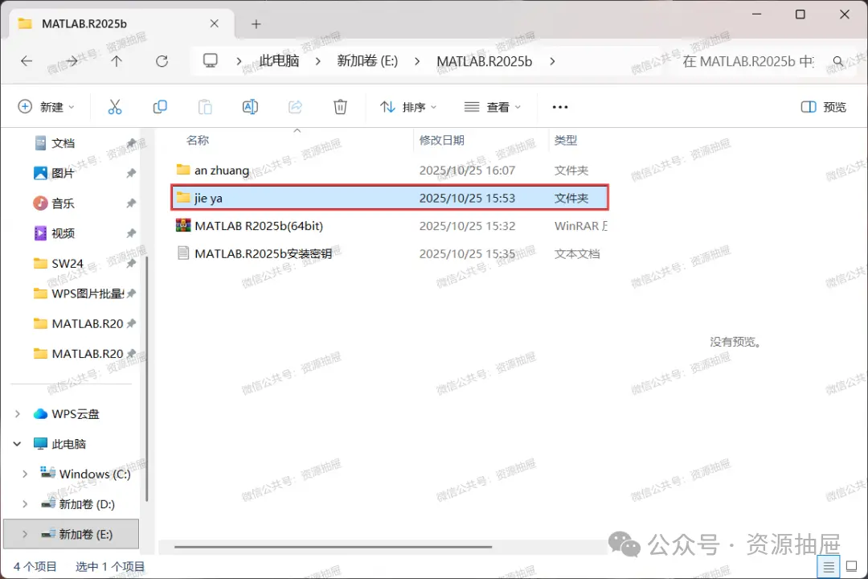This screenshot has width=868, height=579.
Task: Open the 查看 view dropdown
Action: pyautogui.click(x=492, y=107)
